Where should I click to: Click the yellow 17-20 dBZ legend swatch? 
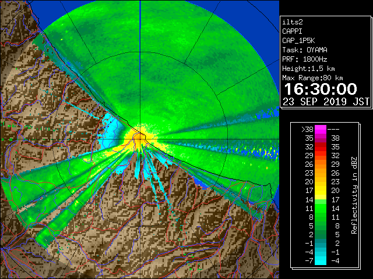click(x=321, y=191)
